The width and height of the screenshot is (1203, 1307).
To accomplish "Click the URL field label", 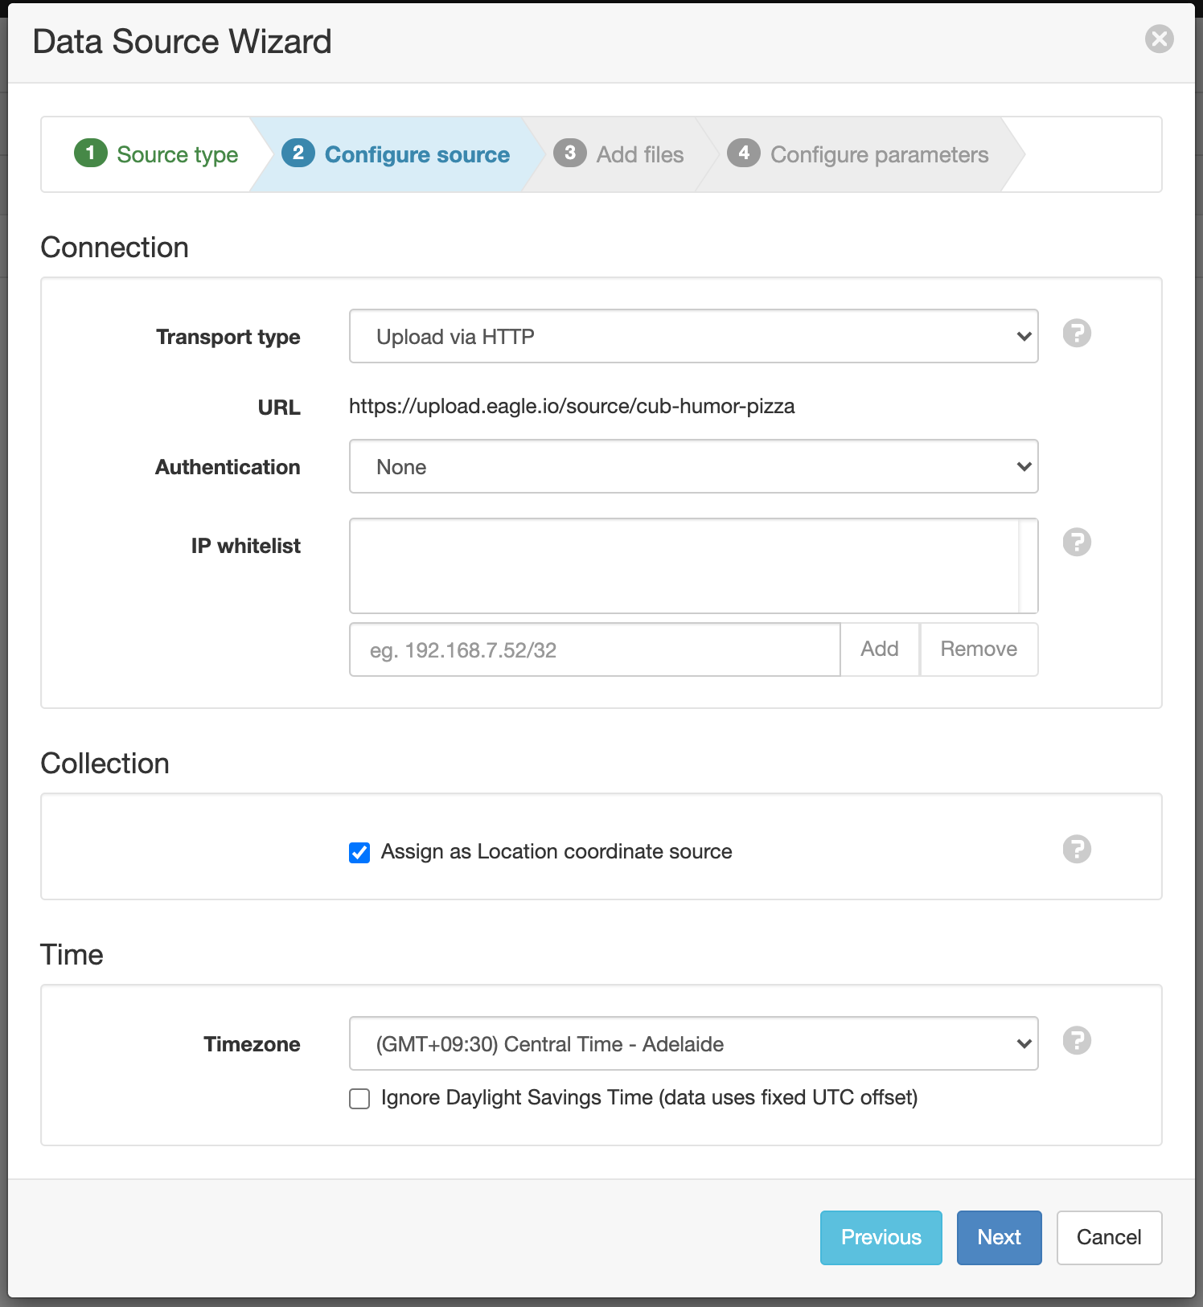I will 279,408.
